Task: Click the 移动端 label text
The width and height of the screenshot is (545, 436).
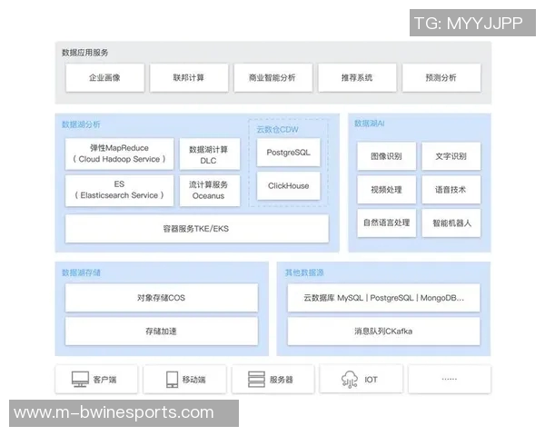Action: tap(194, 380)
